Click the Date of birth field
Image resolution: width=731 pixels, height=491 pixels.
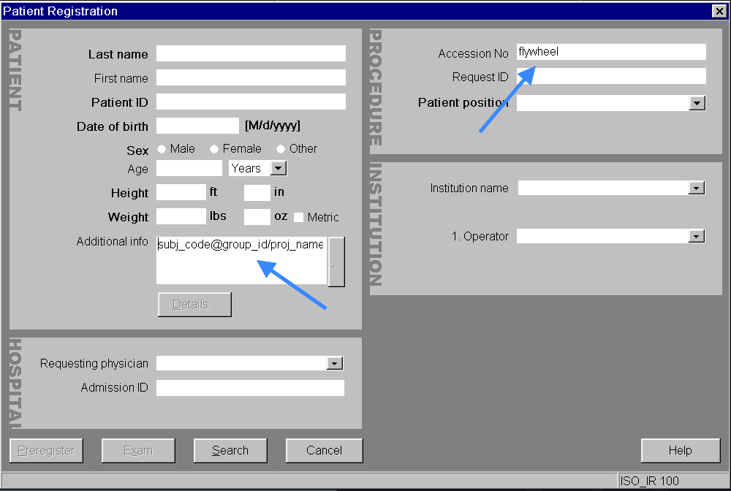click(197, 126)
